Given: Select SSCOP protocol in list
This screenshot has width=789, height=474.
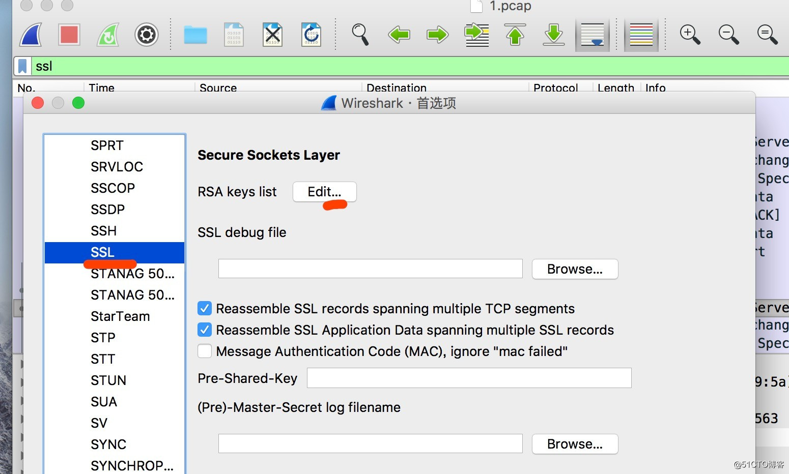Looking at the screenshot, I should [115, 188].
